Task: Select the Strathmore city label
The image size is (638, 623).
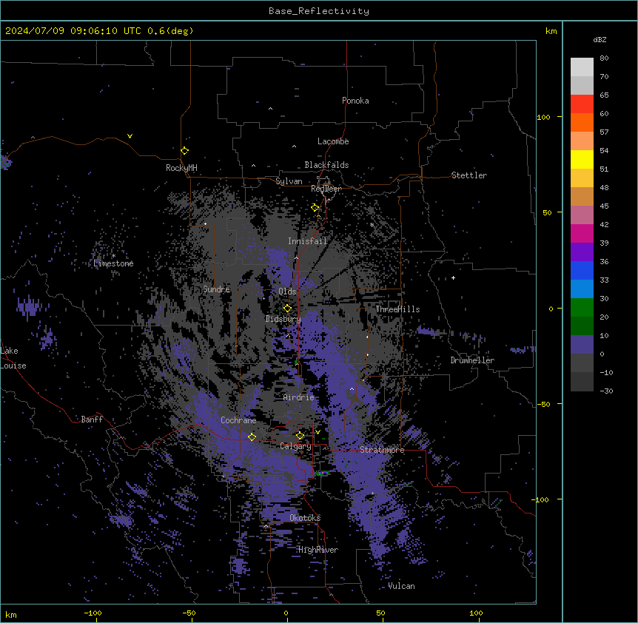Action: [382, 450]
